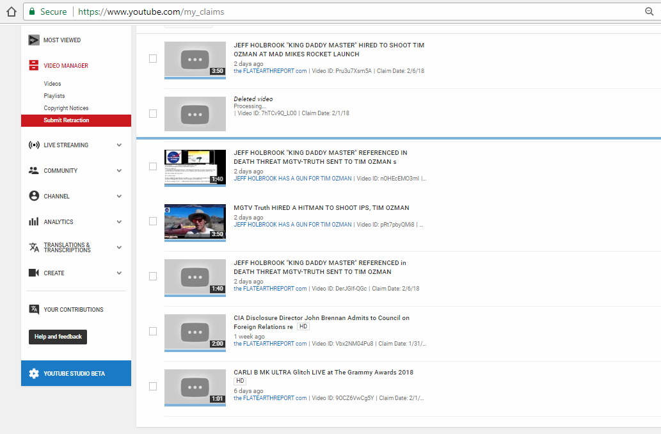This screenshot has width=661, height=434.
Task: Expand the Live Streaming section chevron
Action: (x=119, y=145)
